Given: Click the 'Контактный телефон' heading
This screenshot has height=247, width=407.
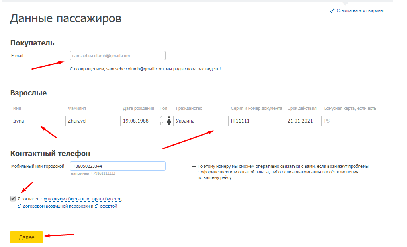Looking at the screenshot, I should click(50, 154).
